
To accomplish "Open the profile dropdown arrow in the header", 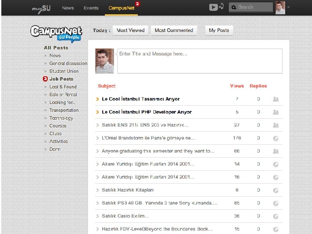I will click(288, 7).
